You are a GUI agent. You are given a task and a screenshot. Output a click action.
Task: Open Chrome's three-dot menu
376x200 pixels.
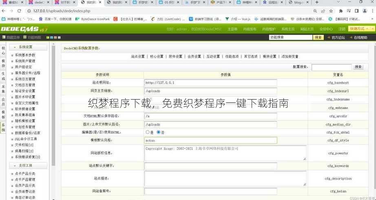(372, 11)
